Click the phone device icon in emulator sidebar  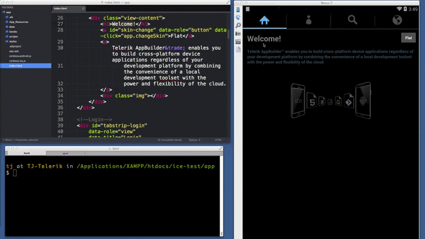click(x=238, y=10)
